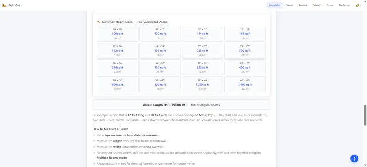Click the page vertical scrollbar thumb
Viewport: 367px width, 167px height.
click(x=365, y=115)
